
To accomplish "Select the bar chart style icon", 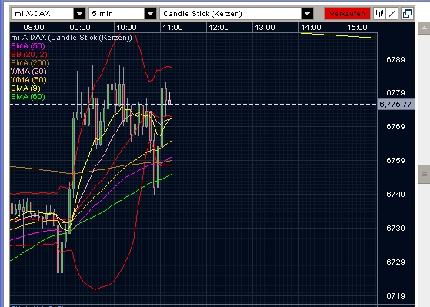I will [379, 13].
